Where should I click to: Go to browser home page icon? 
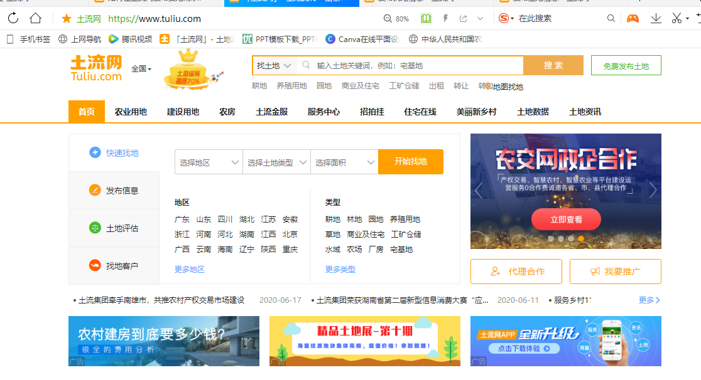pos(36,18)
